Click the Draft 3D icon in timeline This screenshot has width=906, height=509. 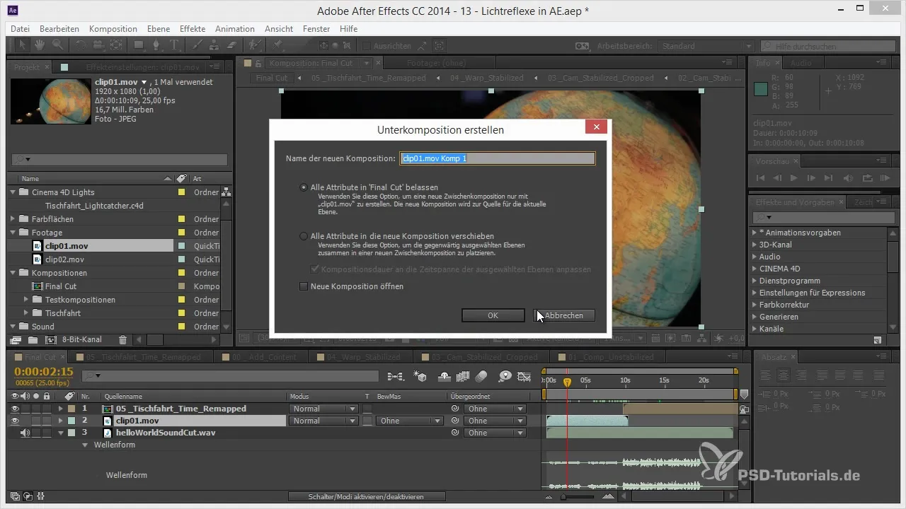[420, 376]
